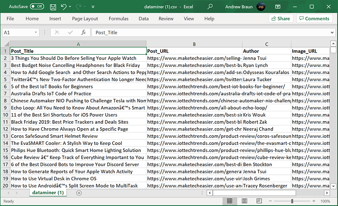
Task: Select column A header
Action: pyautogui.click(x=78, y=44)
